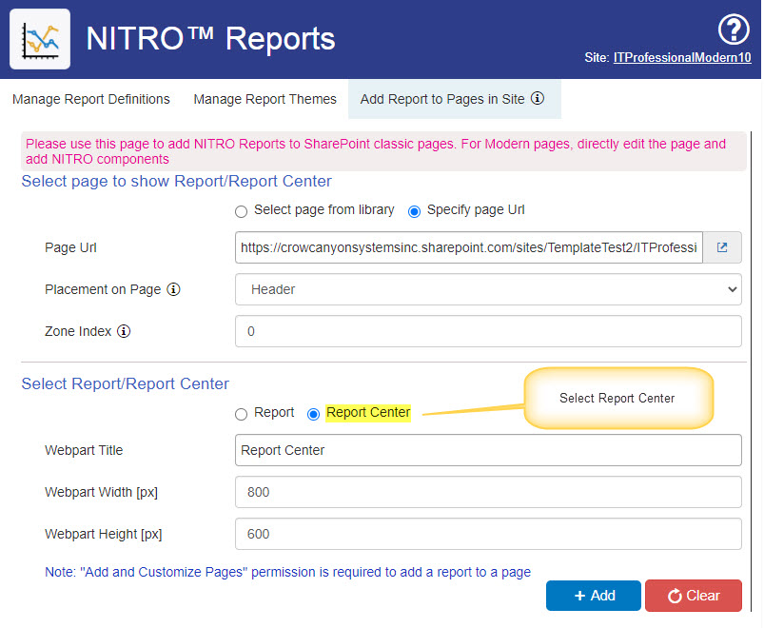Click the pink classic pages notice text
Screen dimensions: 764x628
click(376, 151)
